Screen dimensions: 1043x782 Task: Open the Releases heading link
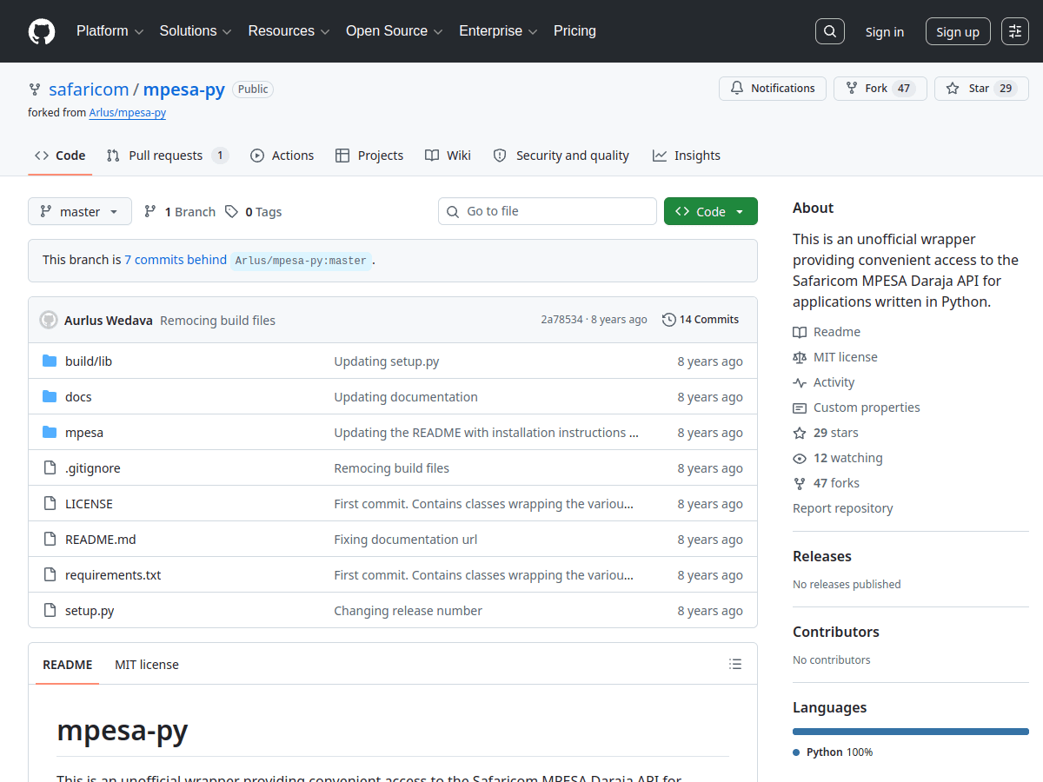(822, 556)
